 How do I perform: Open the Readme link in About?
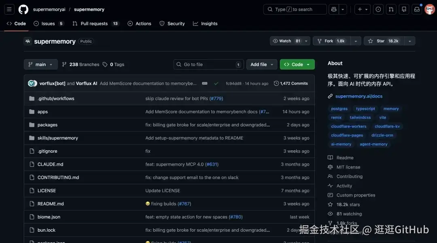coord(341,158)
